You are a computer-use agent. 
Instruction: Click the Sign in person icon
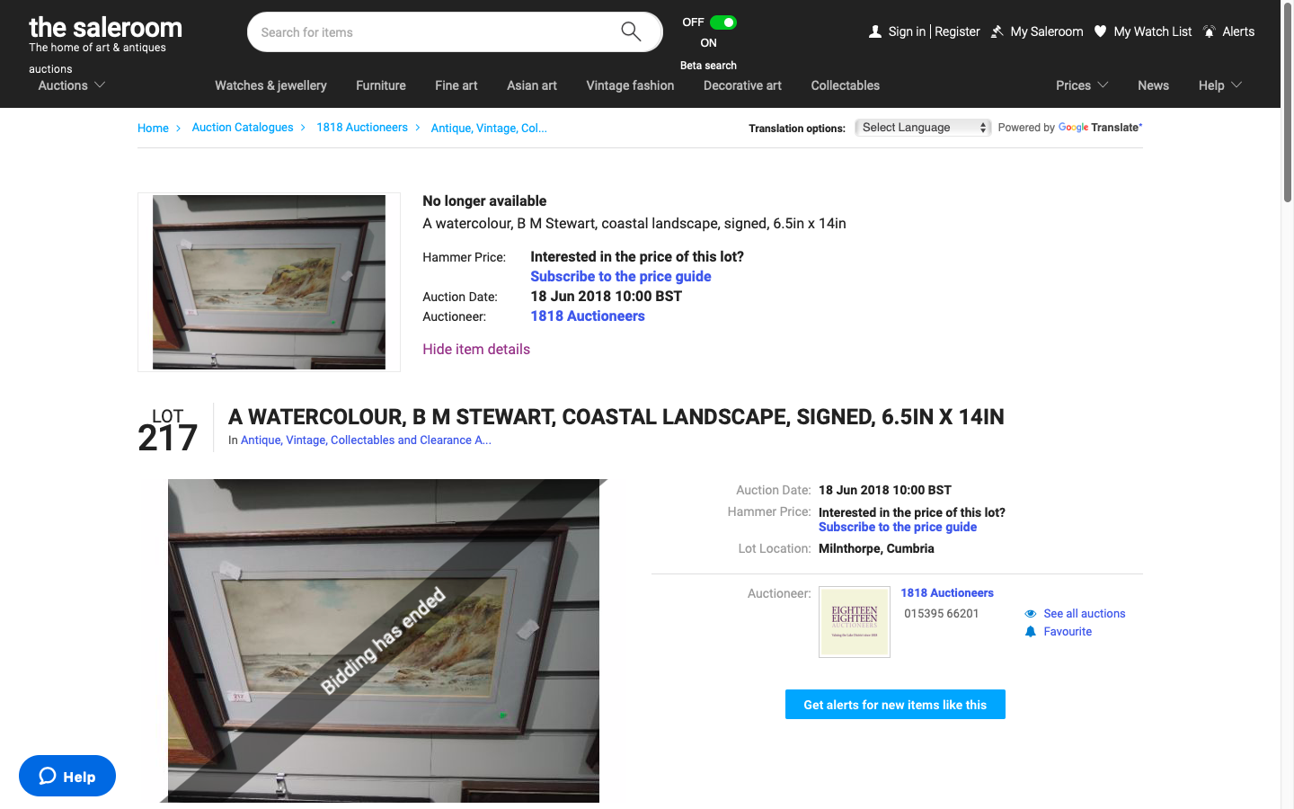pyautogui.click(x=875, y=31)
